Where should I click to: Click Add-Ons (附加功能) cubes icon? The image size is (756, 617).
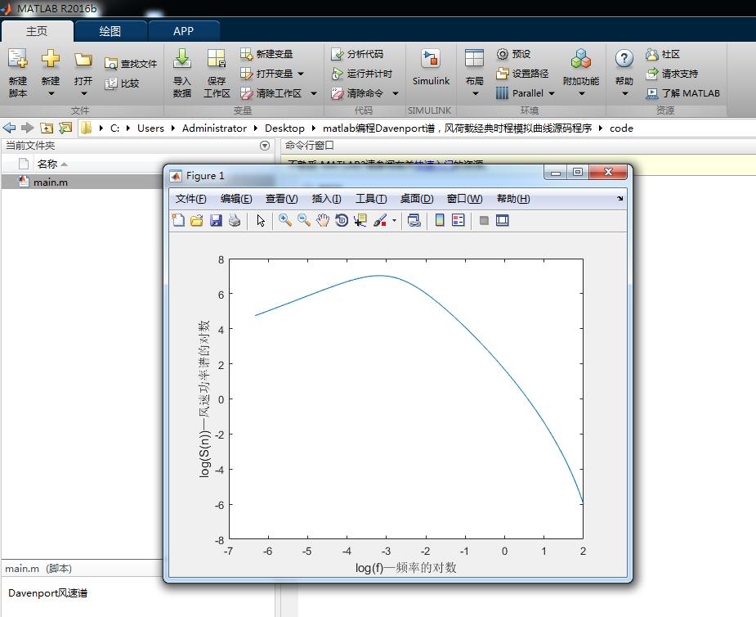coord(580,59)
